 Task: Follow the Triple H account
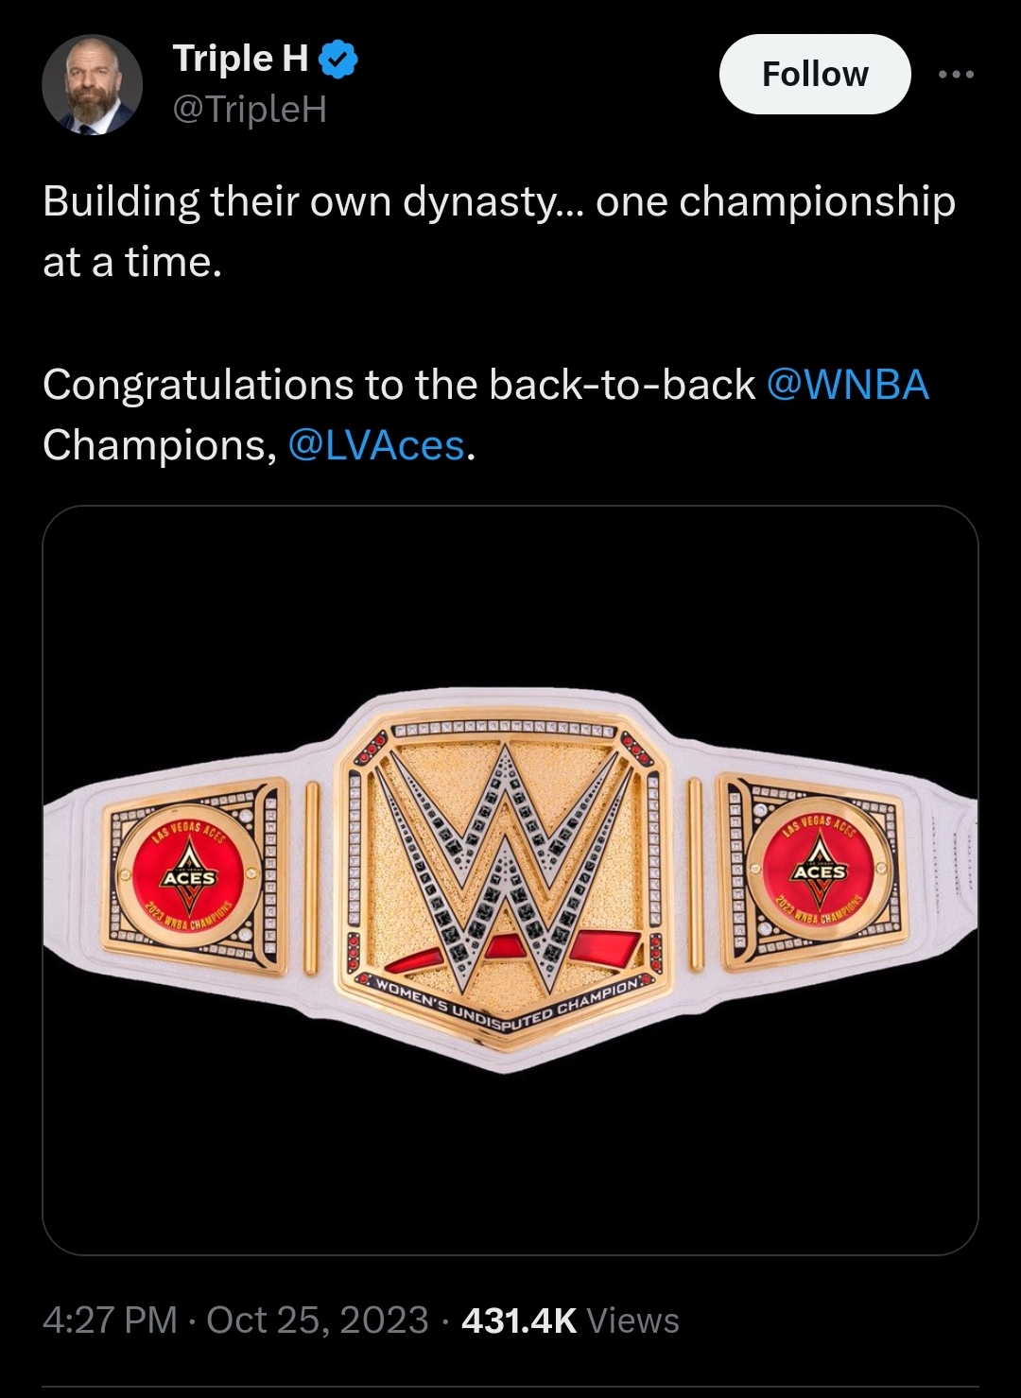click(x=814, y=75)
